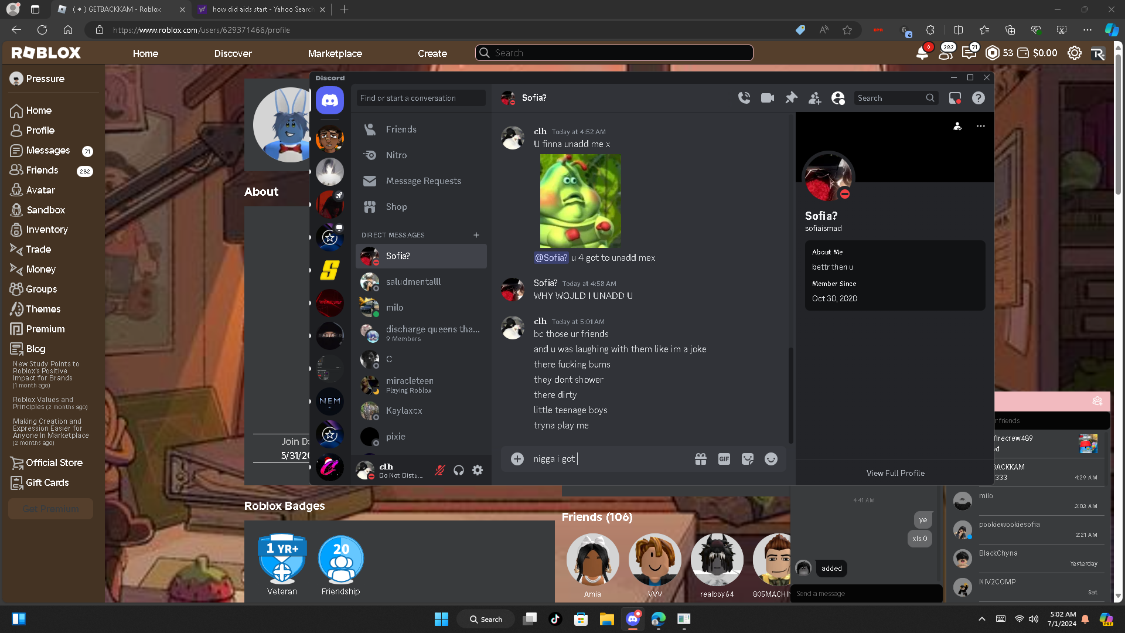The height and width of the screenshot is (633, 1125).
Task: Start a video call in Discord
Action: point(768,98)
